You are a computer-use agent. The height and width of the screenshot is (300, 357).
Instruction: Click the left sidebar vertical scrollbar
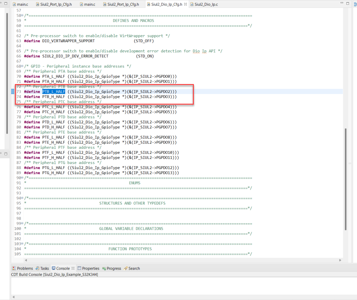click(x=7, y=73)
